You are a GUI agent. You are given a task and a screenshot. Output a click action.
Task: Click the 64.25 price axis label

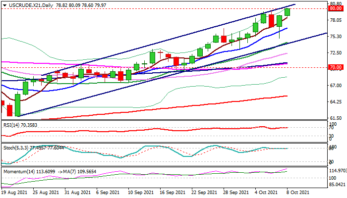336,102
